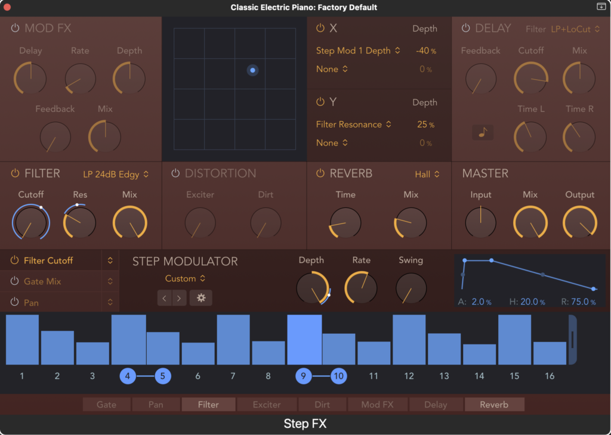The width and height of the screenshot is (611, 435).
Task: Open Step Modulator settings via gear icon
Action: point(201,298)
